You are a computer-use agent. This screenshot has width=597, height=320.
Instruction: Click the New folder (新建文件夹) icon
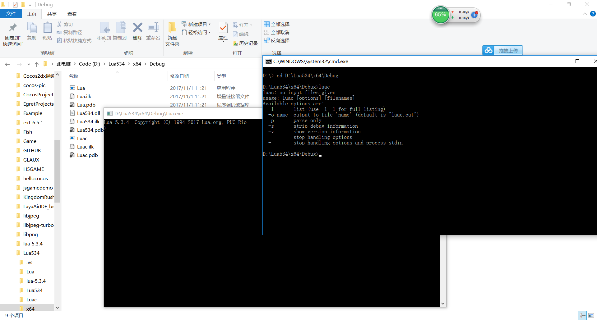(x=172, y=28)
